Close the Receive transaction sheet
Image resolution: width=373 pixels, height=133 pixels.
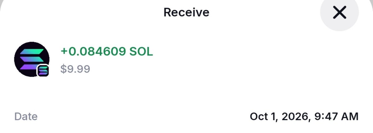pyautogui.click(x=339, y=13)
